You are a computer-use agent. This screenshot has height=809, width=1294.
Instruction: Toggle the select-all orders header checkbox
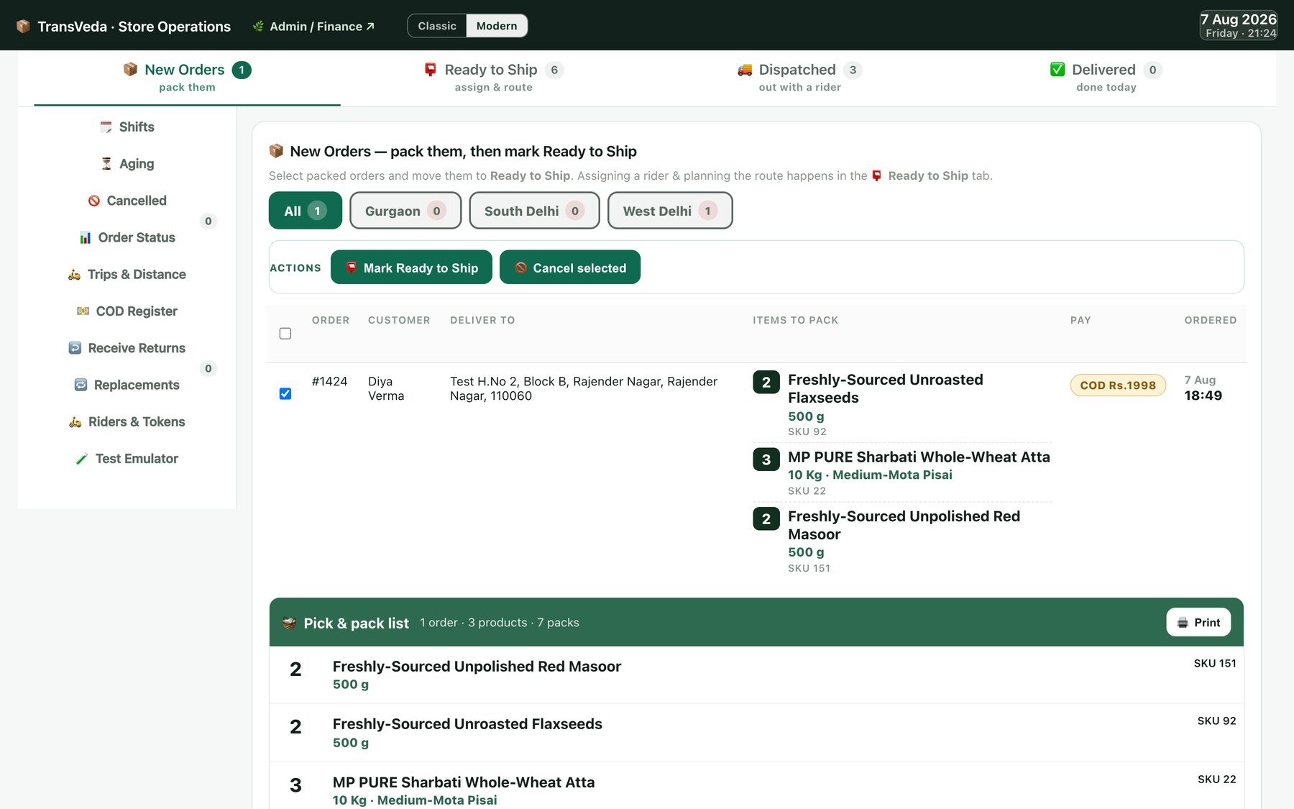[285, 334]
